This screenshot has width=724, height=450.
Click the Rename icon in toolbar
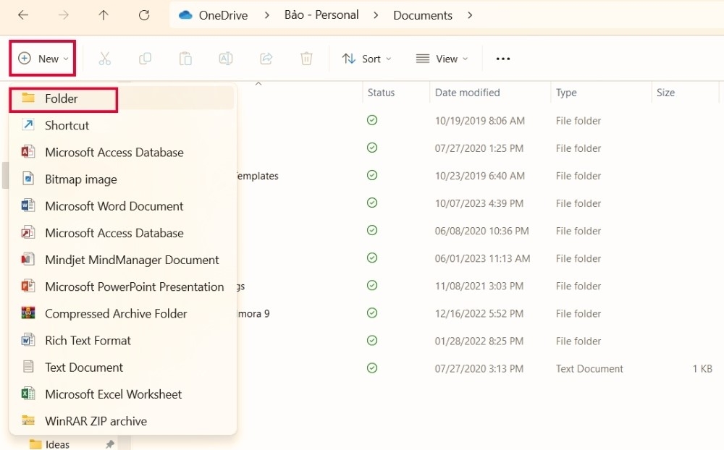pyautogui.click(x=226, y=59)
